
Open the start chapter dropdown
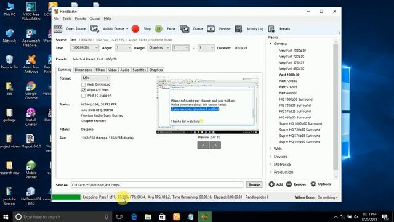point(180,48)
